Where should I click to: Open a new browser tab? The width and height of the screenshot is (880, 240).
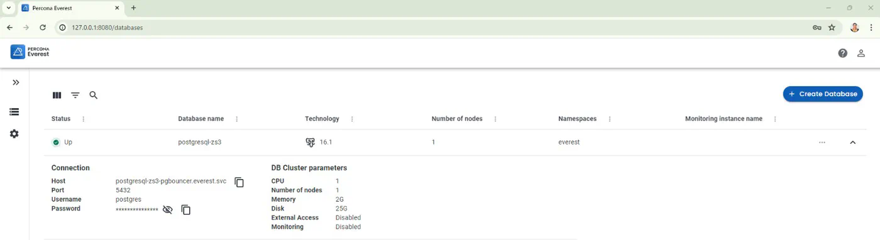pyautogui.click(x=133, y=8)
